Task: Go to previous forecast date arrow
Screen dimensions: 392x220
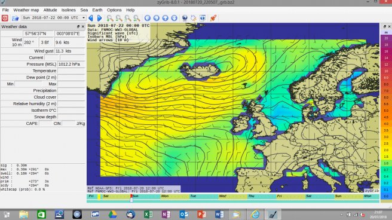Action: point(91,18)
